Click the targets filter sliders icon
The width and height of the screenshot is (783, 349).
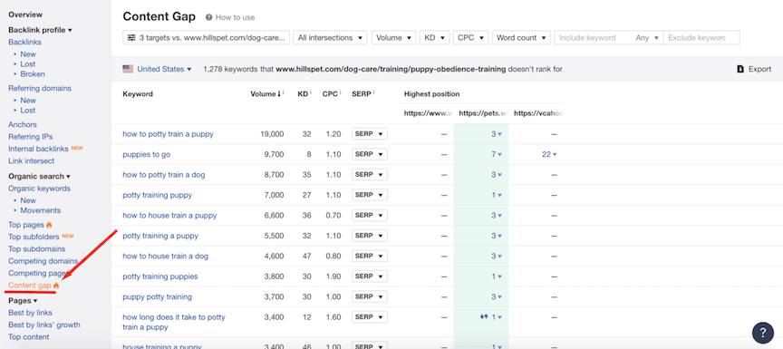click(131, 38)
